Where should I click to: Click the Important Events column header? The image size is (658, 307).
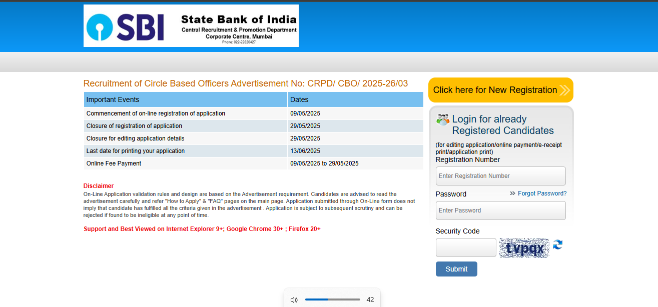(186, 99)
